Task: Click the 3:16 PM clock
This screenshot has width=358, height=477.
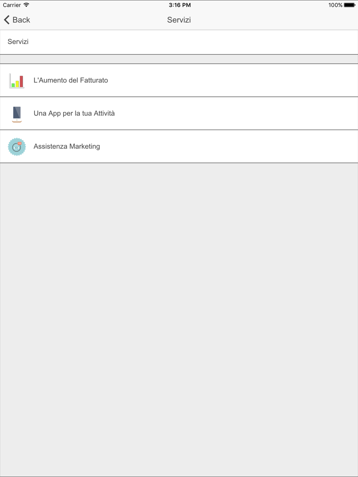Action: tap(180, 5)
